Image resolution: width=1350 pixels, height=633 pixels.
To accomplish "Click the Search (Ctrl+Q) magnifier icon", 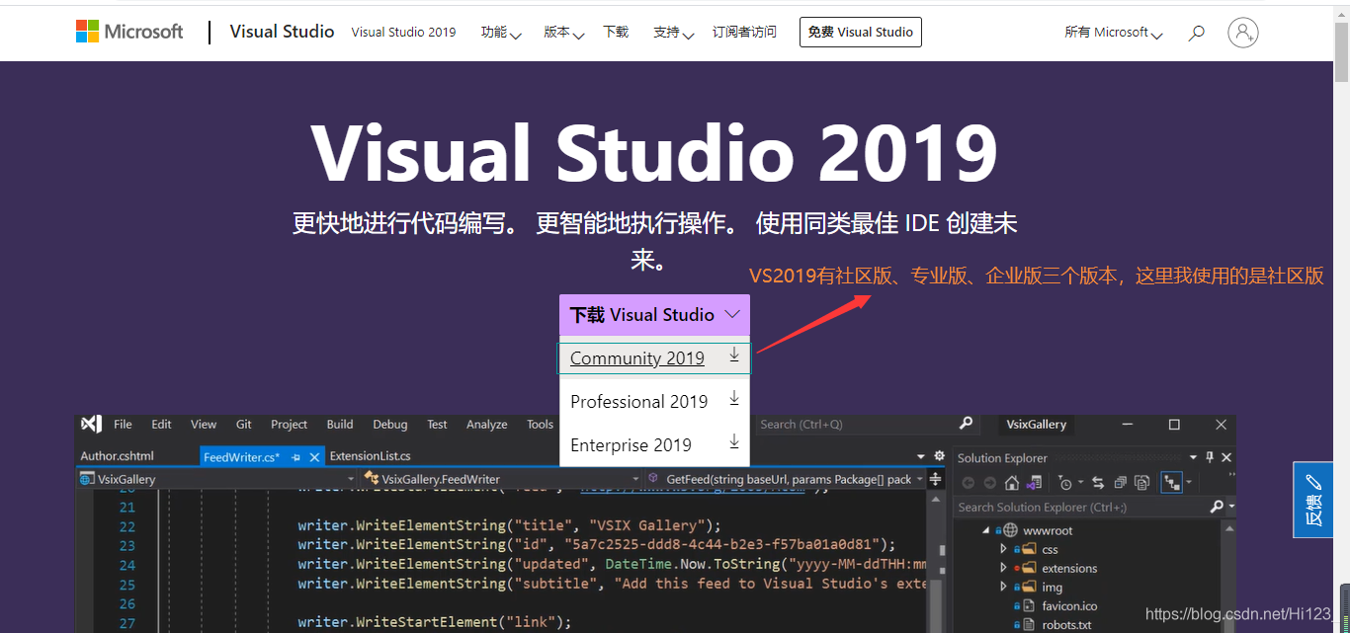I will [966, 424].
